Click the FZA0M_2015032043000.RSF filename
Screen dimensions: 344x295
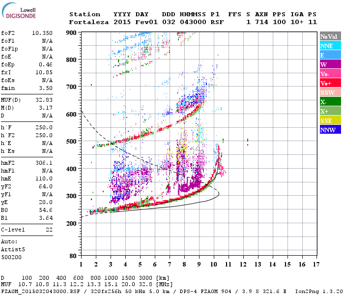(x=40, y=292)
